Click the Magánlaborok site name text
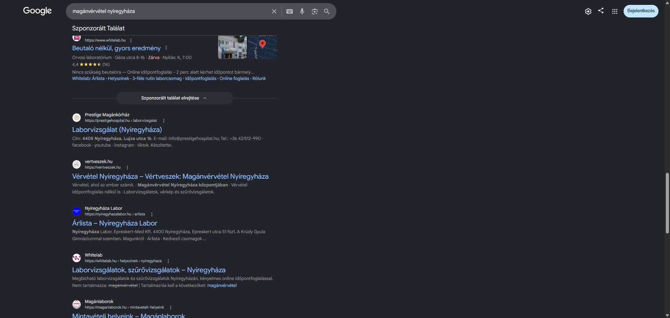Image resolution: width=670 pixels, height=318 pixels. [99, 302]
